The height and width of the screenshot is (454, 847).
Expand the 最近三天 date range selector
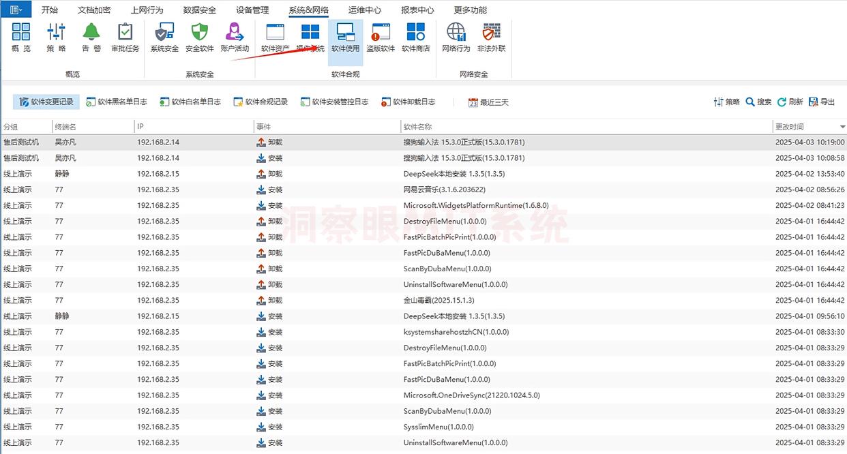click(x=488, y=102)
